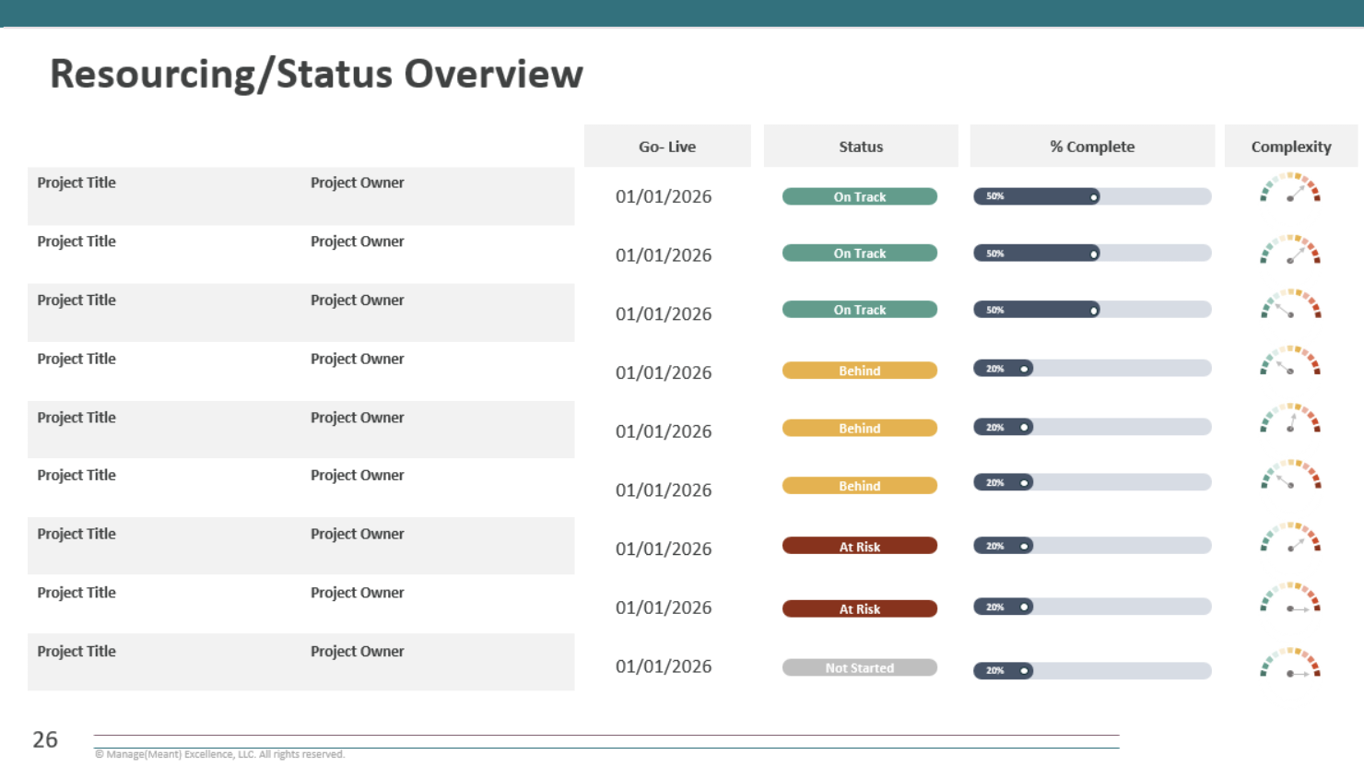Click 20% progress bar in second At Risk row
Viewport: 1364px width, 767px height.
pyautogui.click(x=1092, y=607)
